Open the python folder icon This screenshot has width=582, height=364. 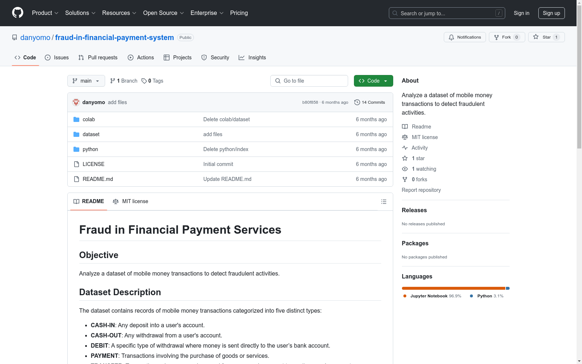76,149
